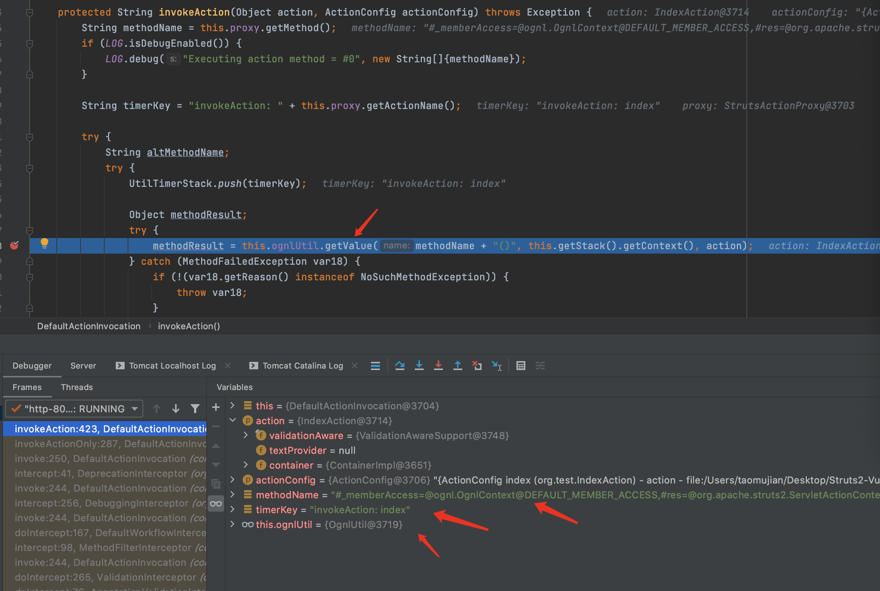Fold the invokeAction method in the gutter
The image size is (880, 591).
pyautogui.click(x=29, y=13)
